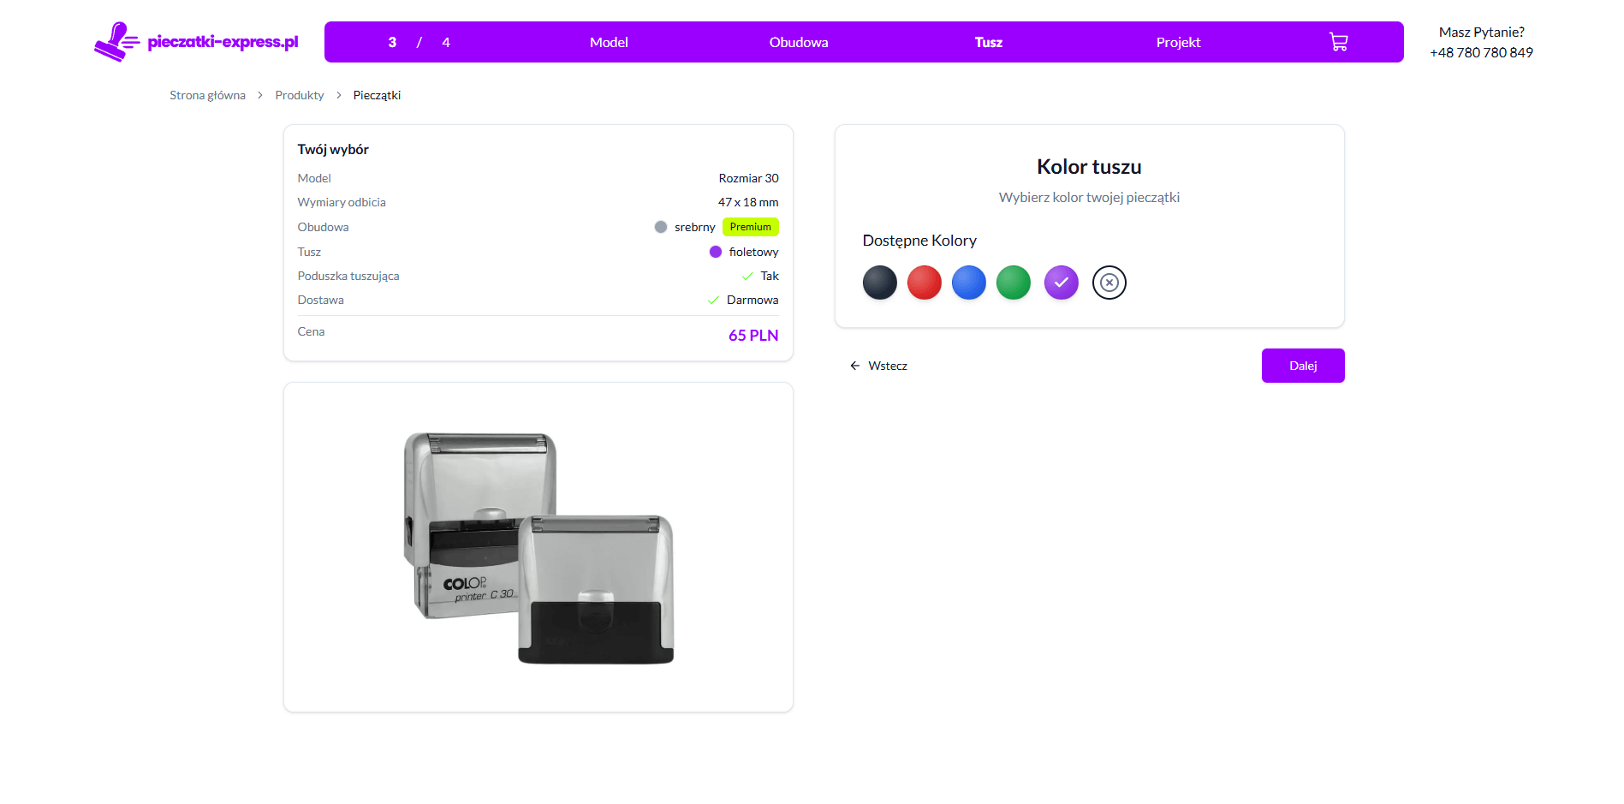Image resolution: width=1624 pixels, height=804 pixels.
Task: Select the green ink color
Action: tap(1013, 282)
